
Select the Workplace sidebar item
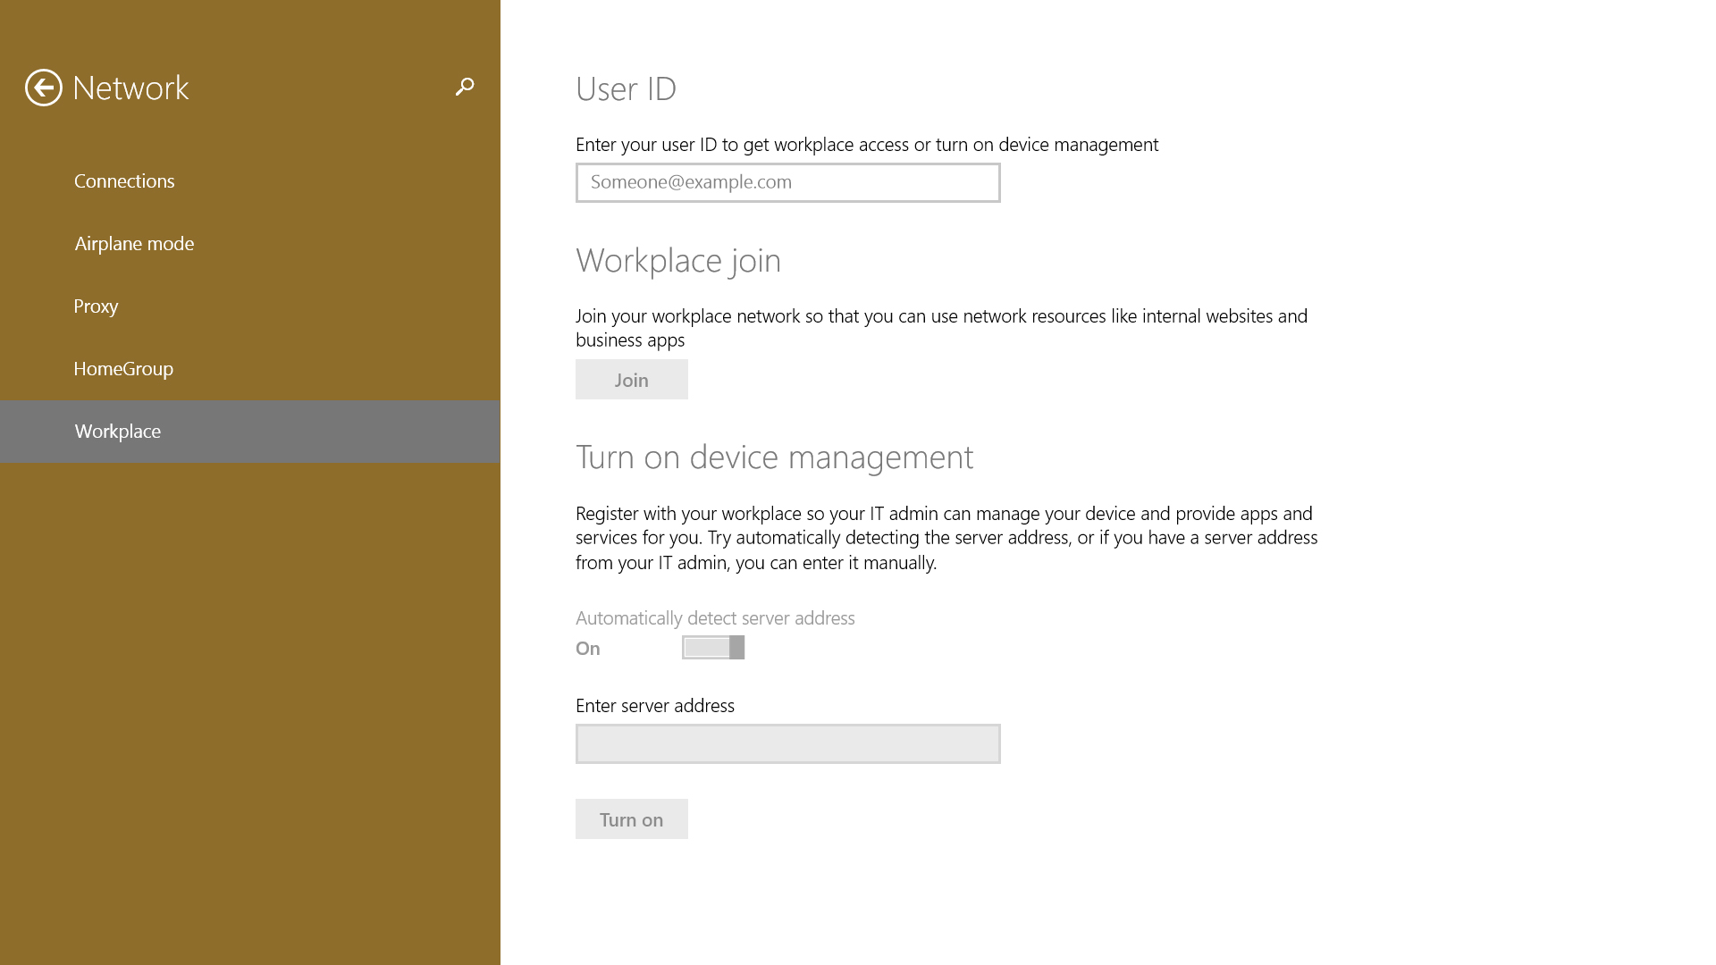coord(118,431)
